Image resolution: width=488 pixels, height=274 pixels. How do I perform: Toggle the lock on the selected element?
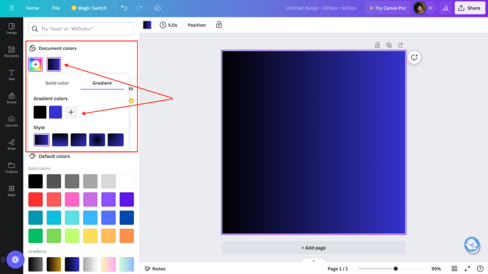click(219, 25)
